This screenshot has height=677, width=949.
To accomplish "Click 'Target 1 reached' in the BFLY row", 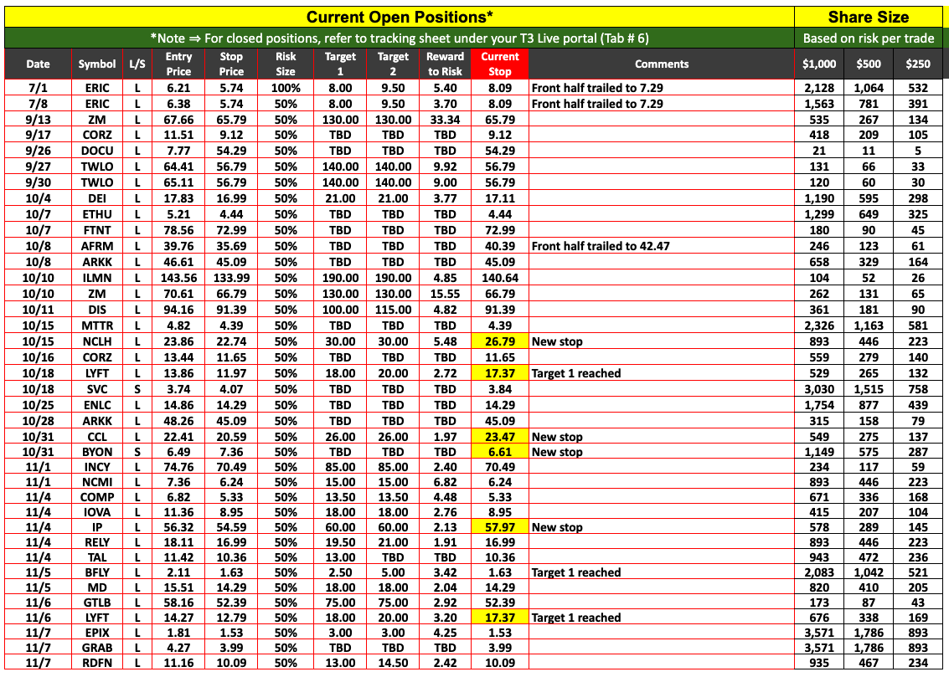I will (x=576, y=572).
